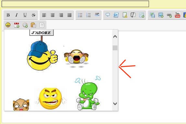Click the smiley panel scroll down arrow

[x=115, y=104]
